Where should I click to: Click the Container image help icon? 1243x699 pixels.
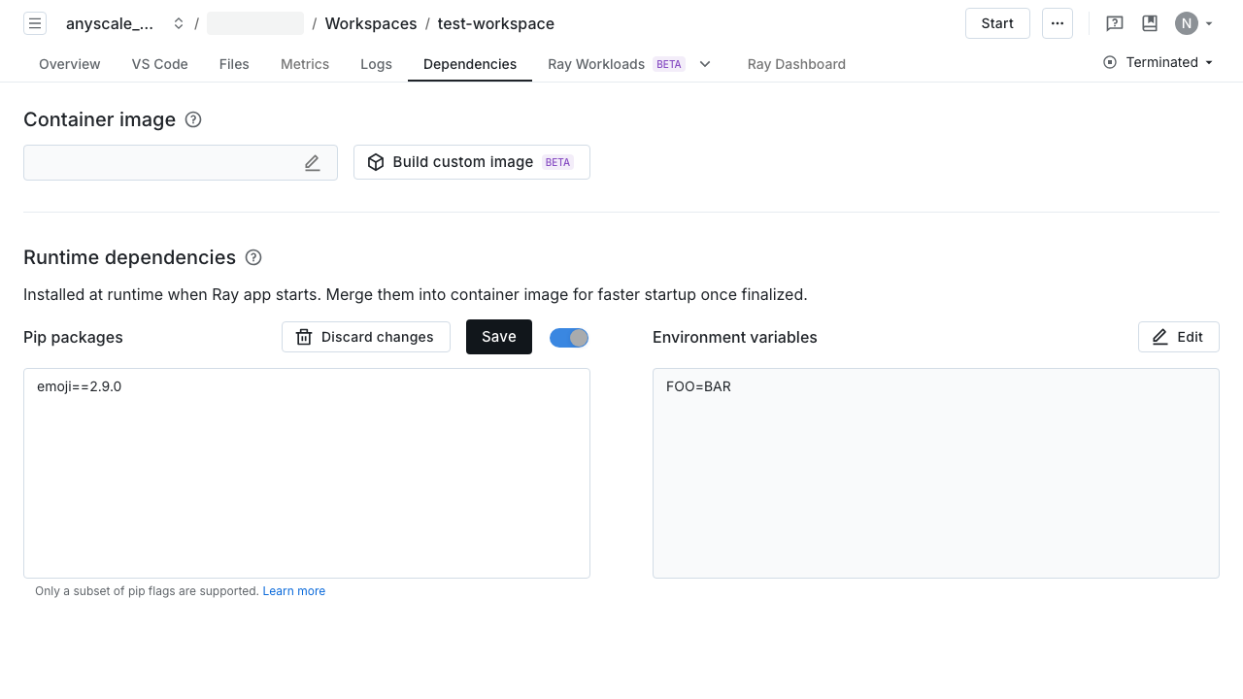pyautogui.click(x=193, y=119)
